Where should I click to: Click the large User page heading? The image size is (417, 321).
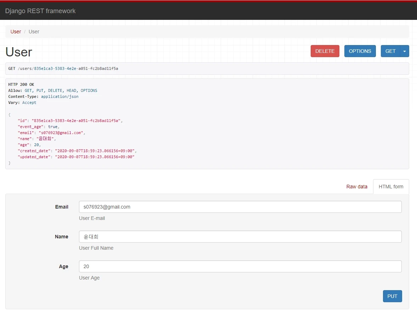[x=19, y=52]
